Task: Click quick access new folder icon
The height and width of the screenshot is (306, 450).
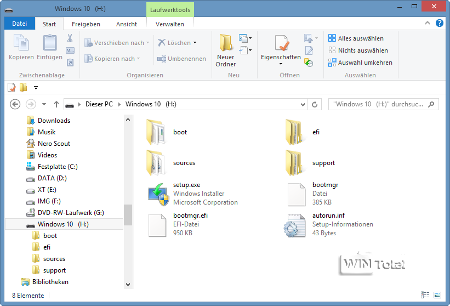Action: [x=23, y=87]
